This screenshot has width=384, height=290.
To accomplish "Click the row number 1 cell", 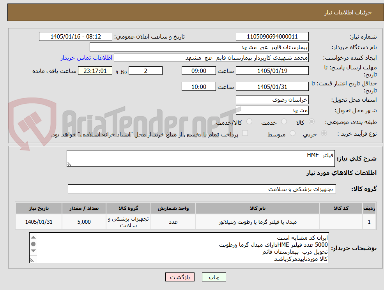I will 369,222.
